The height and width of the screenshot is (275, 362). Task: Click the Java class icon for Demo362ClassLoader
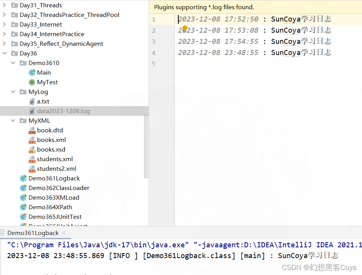[x=23, y=188]
